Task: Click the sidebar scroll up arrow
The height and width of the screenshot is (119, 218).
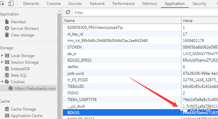Action: [x=59, y=11]
